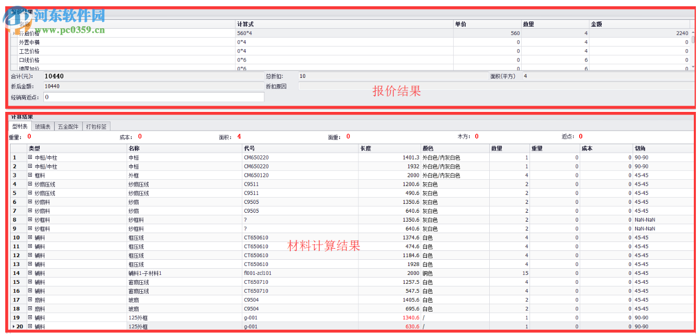Select the 开启价格 row in quote table
Image resolution: width=698 pixels, height=334 pixels.
tap(105, 32)
